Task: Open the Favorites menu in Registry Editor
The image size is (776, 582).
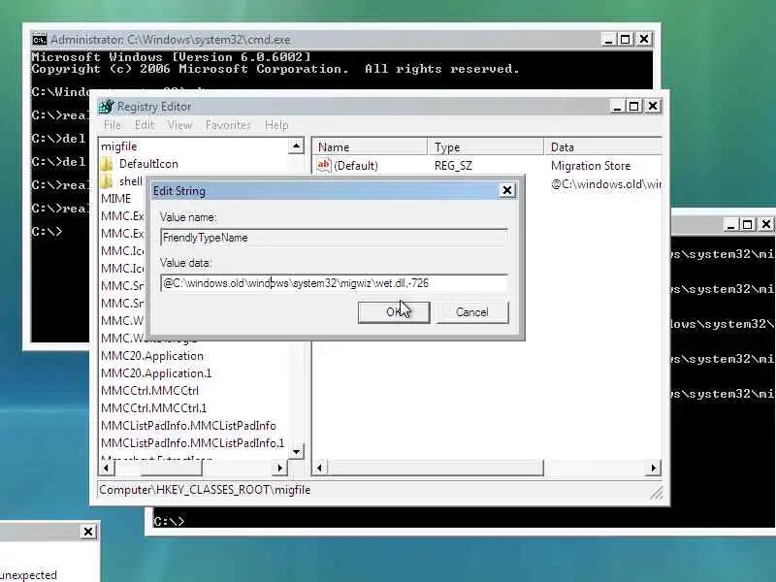Action: [x=228, y=125]
